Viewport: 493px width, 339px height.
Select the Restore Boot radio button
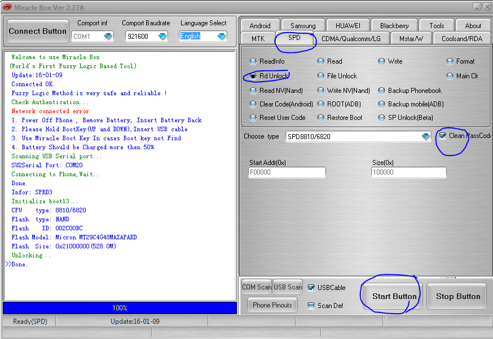320,118
